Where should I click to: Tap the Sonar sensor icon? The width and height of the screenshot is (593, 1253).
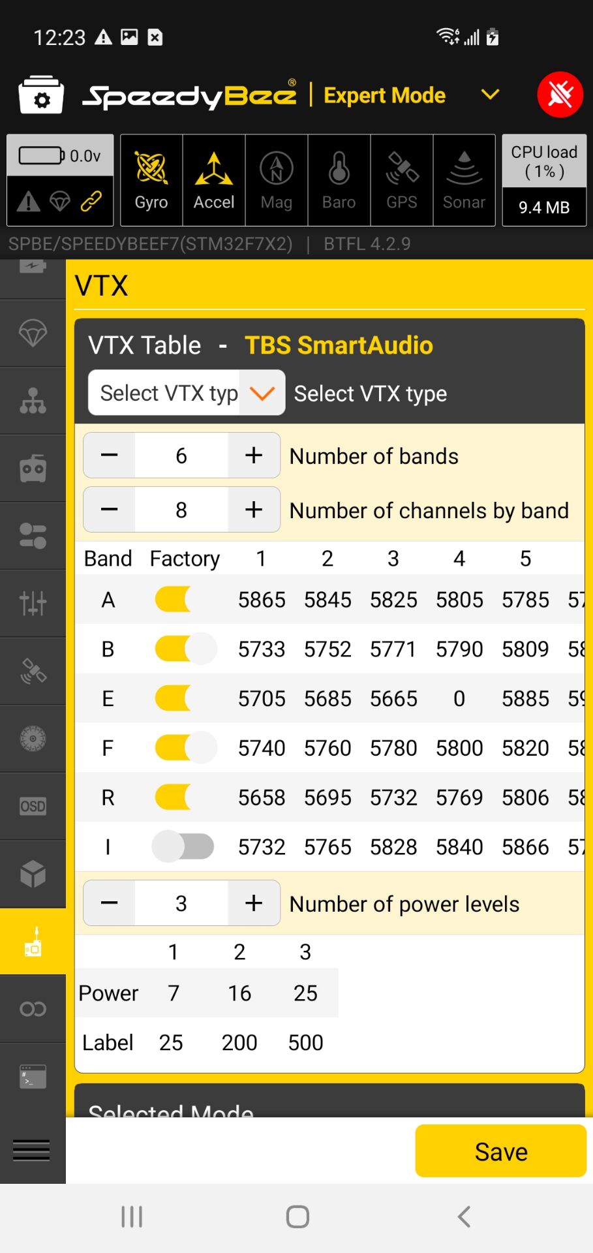click(x=464, y=180)
